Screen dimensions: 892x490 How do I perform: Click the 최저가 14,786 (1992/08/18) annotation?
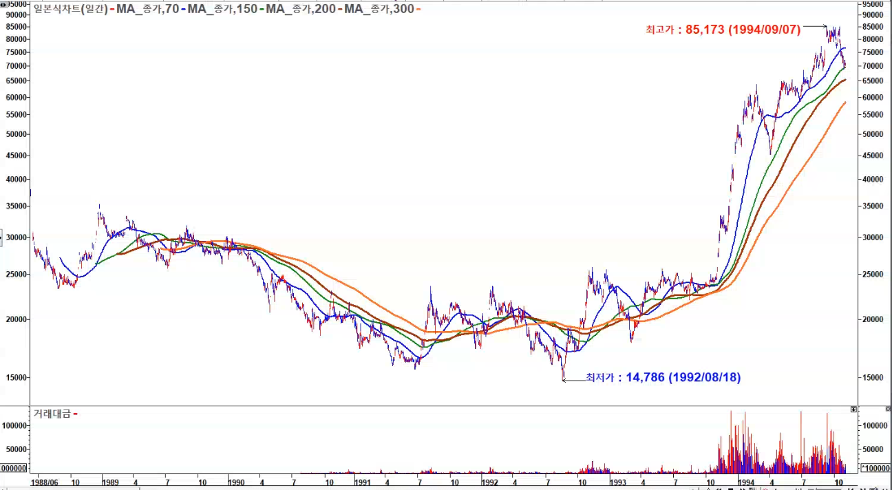click(663, 377)
